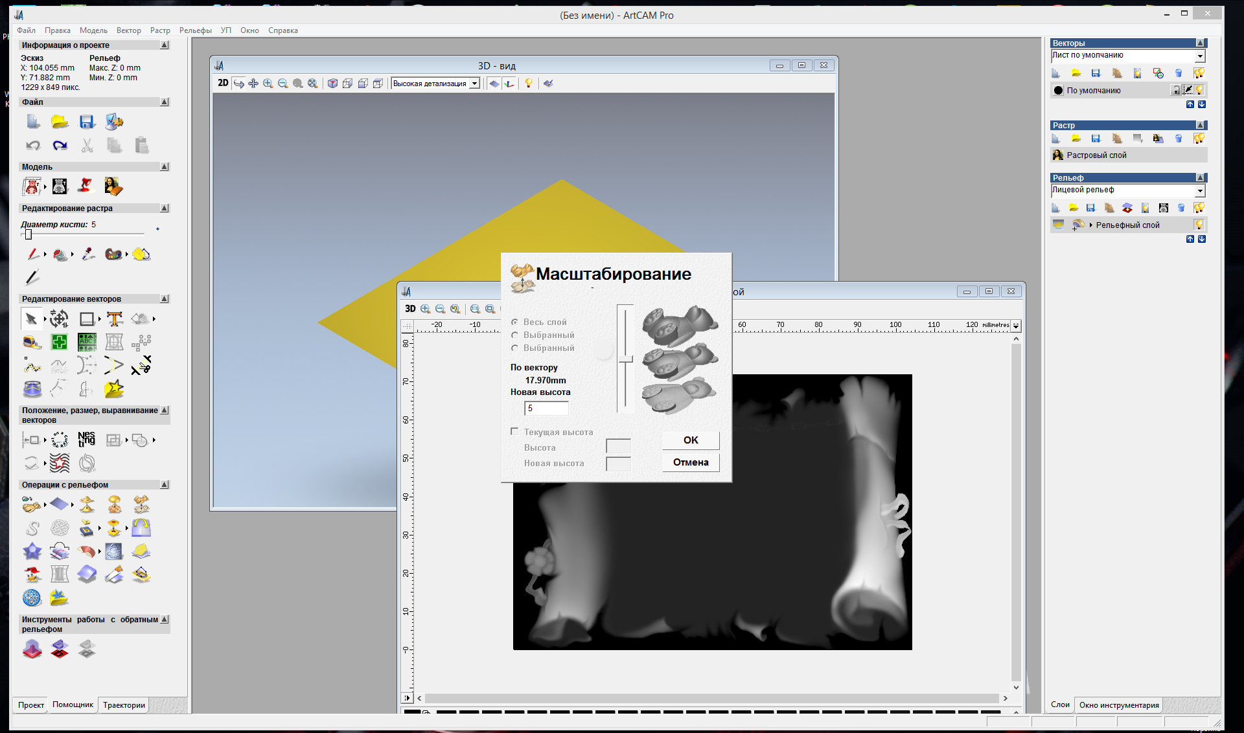1244x733 pixels.
Task: Open the Высокая детализация dropdown
Action: point(474,84)
